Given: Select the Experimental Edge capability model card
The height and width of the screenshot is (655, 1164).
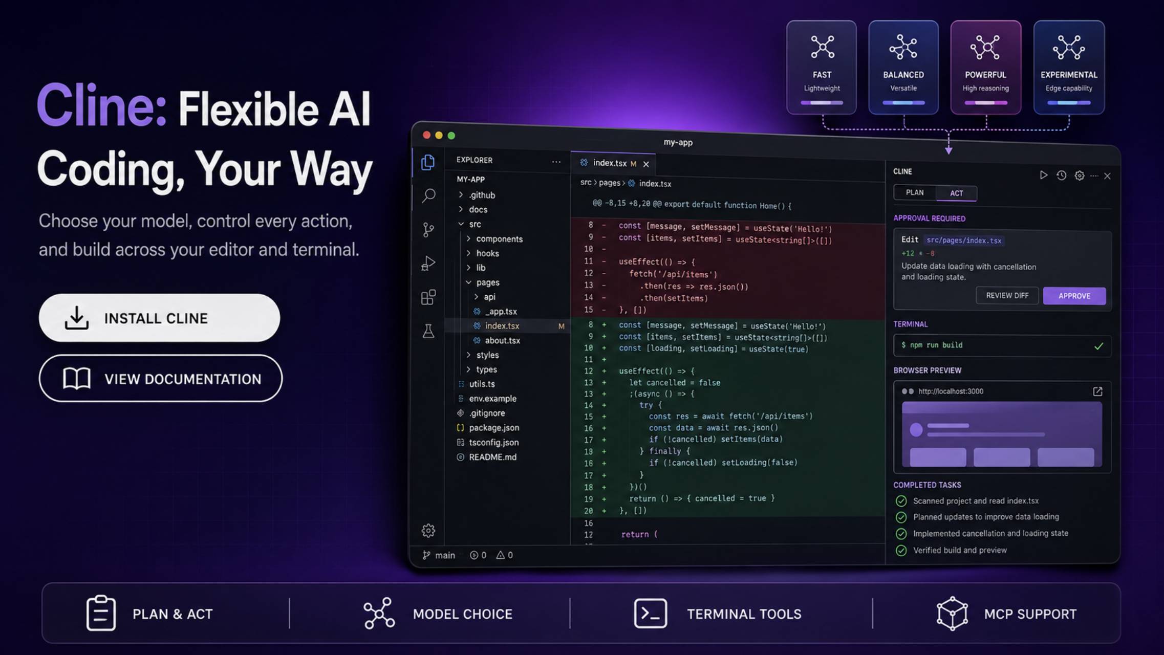Looking at the screenshot, I should [1069, 67].
